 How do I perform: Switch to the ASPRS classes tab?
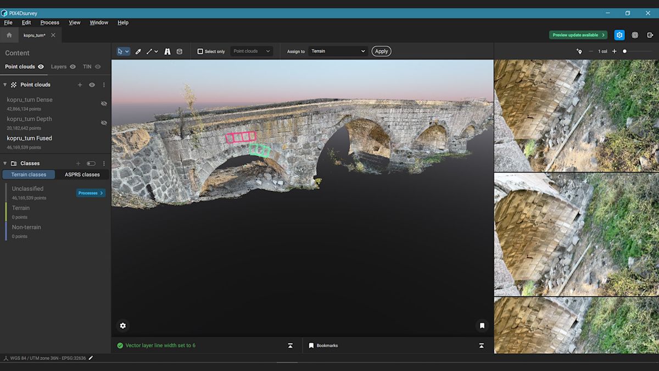pyautogui.click(x=82, y=174)
